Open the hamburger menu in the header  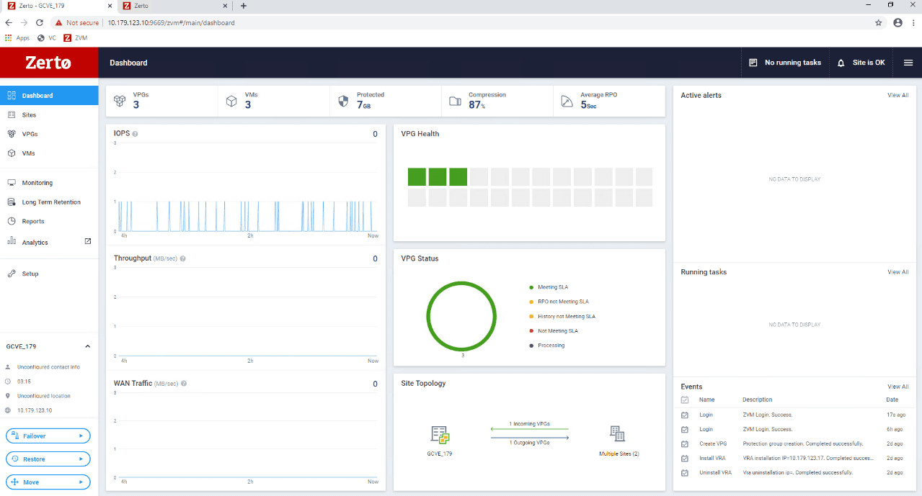pyautogui.click(x=908, y=63)
